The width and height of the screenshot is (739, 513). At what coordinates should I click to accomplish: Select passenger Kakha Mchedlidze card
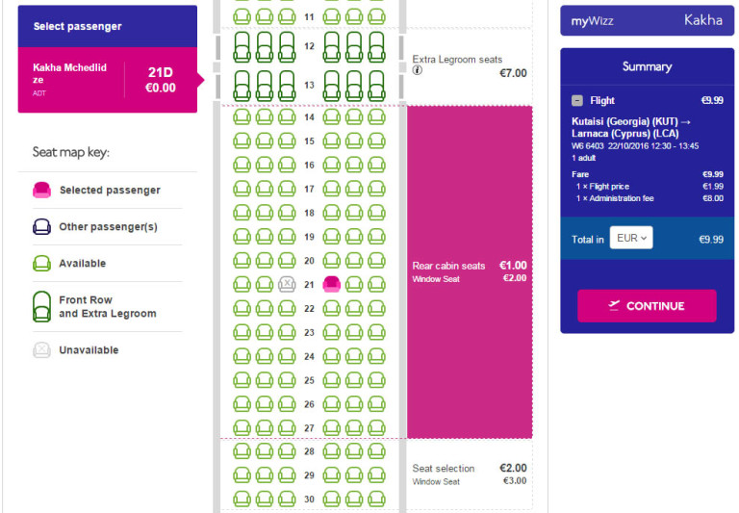tap(108, 80)
